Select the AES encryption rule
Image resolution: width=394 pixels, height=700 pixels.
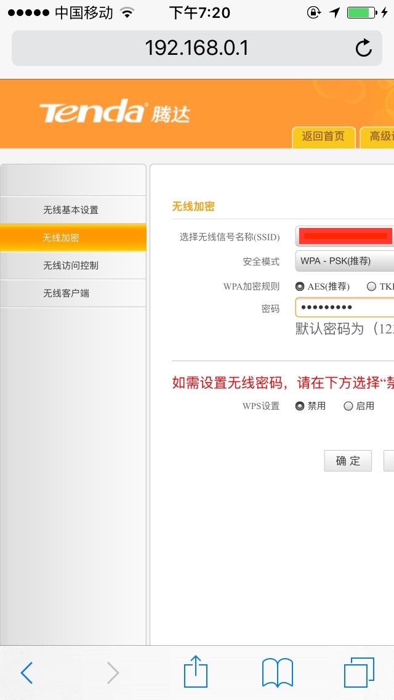[299, 286]
